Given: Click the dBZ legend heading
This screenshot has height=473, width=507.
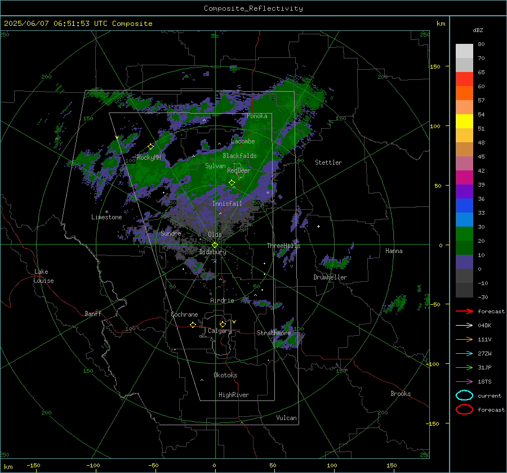Looking at the screenshot, I should 478,30.
